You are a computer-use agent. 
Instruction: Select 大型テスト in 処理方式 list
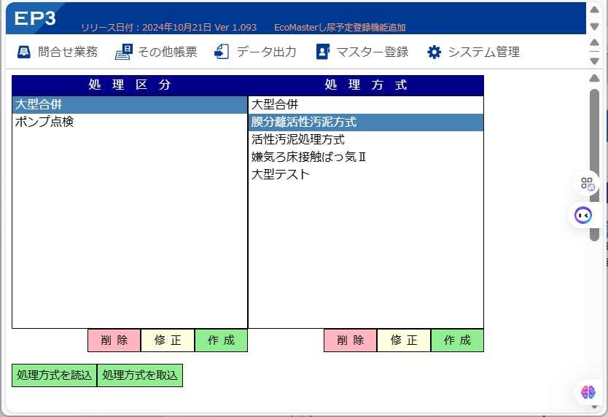pyautogui.click(x=366, y=174)
